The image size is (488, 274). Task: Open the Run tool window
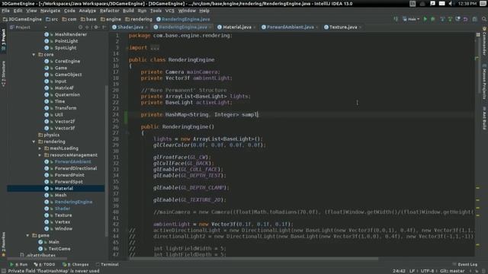18,264
